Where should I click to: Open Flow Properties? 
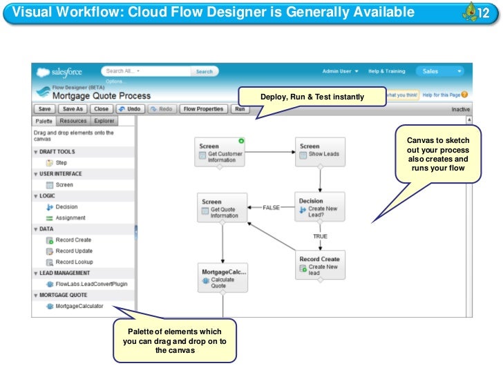pyautogui.click(x=203, y=109)
